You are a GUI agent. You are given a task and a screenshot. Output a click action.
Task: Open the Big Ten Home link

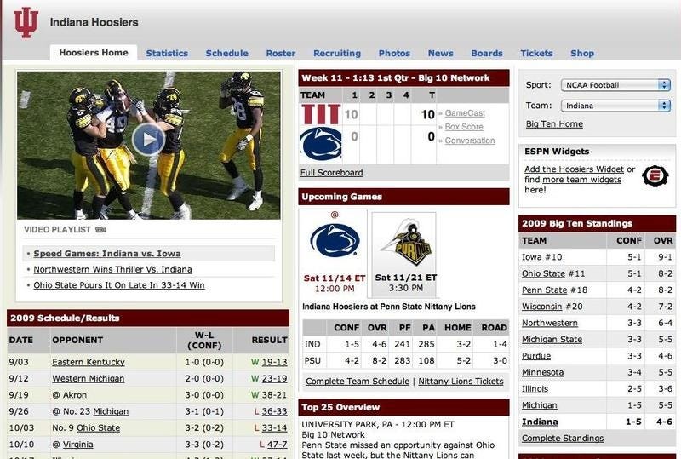point(554,123)
